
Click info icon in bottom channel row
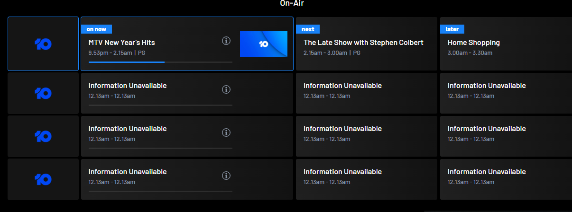point(226,176)
